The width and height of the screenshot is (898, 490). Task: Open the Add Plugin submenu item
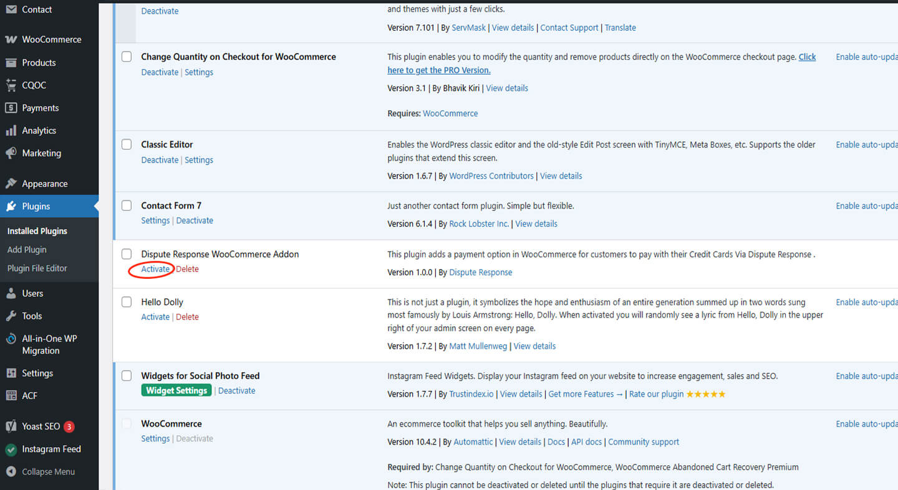27,250
